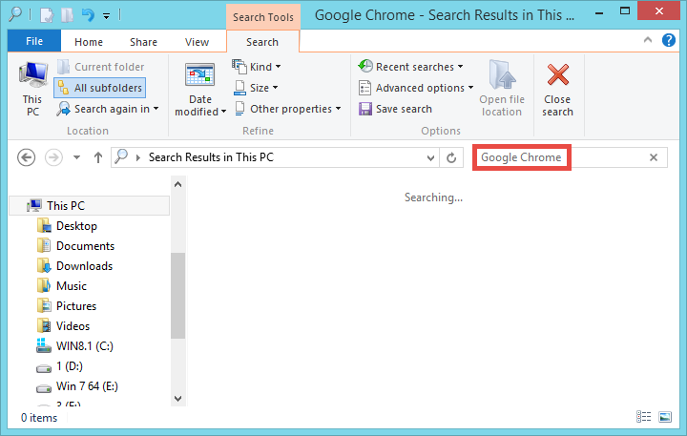Open Documents in the navigation pane
687x436 pixels.
click(75, 246)
